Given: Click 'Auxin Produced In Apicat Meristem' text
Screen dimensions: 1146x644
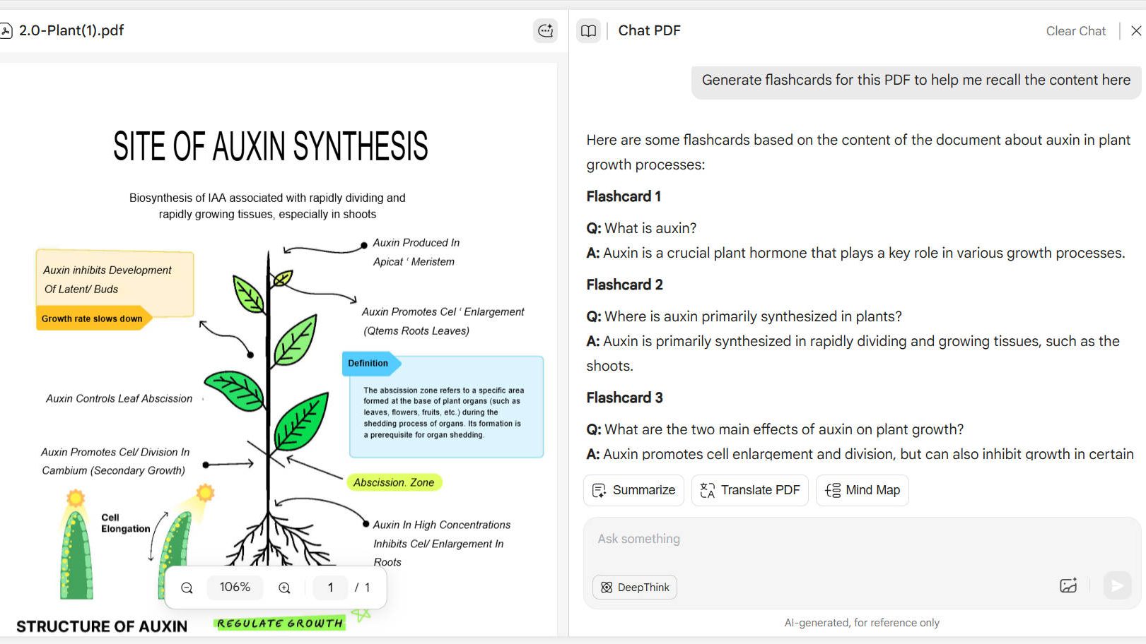Looking at the screenshot, I should click(416, 252).
